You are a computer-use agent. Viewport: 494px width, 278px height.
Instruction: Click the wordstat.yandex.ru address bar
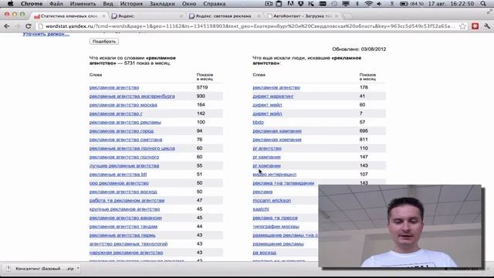pyautogui.click(x=250, y=26)
